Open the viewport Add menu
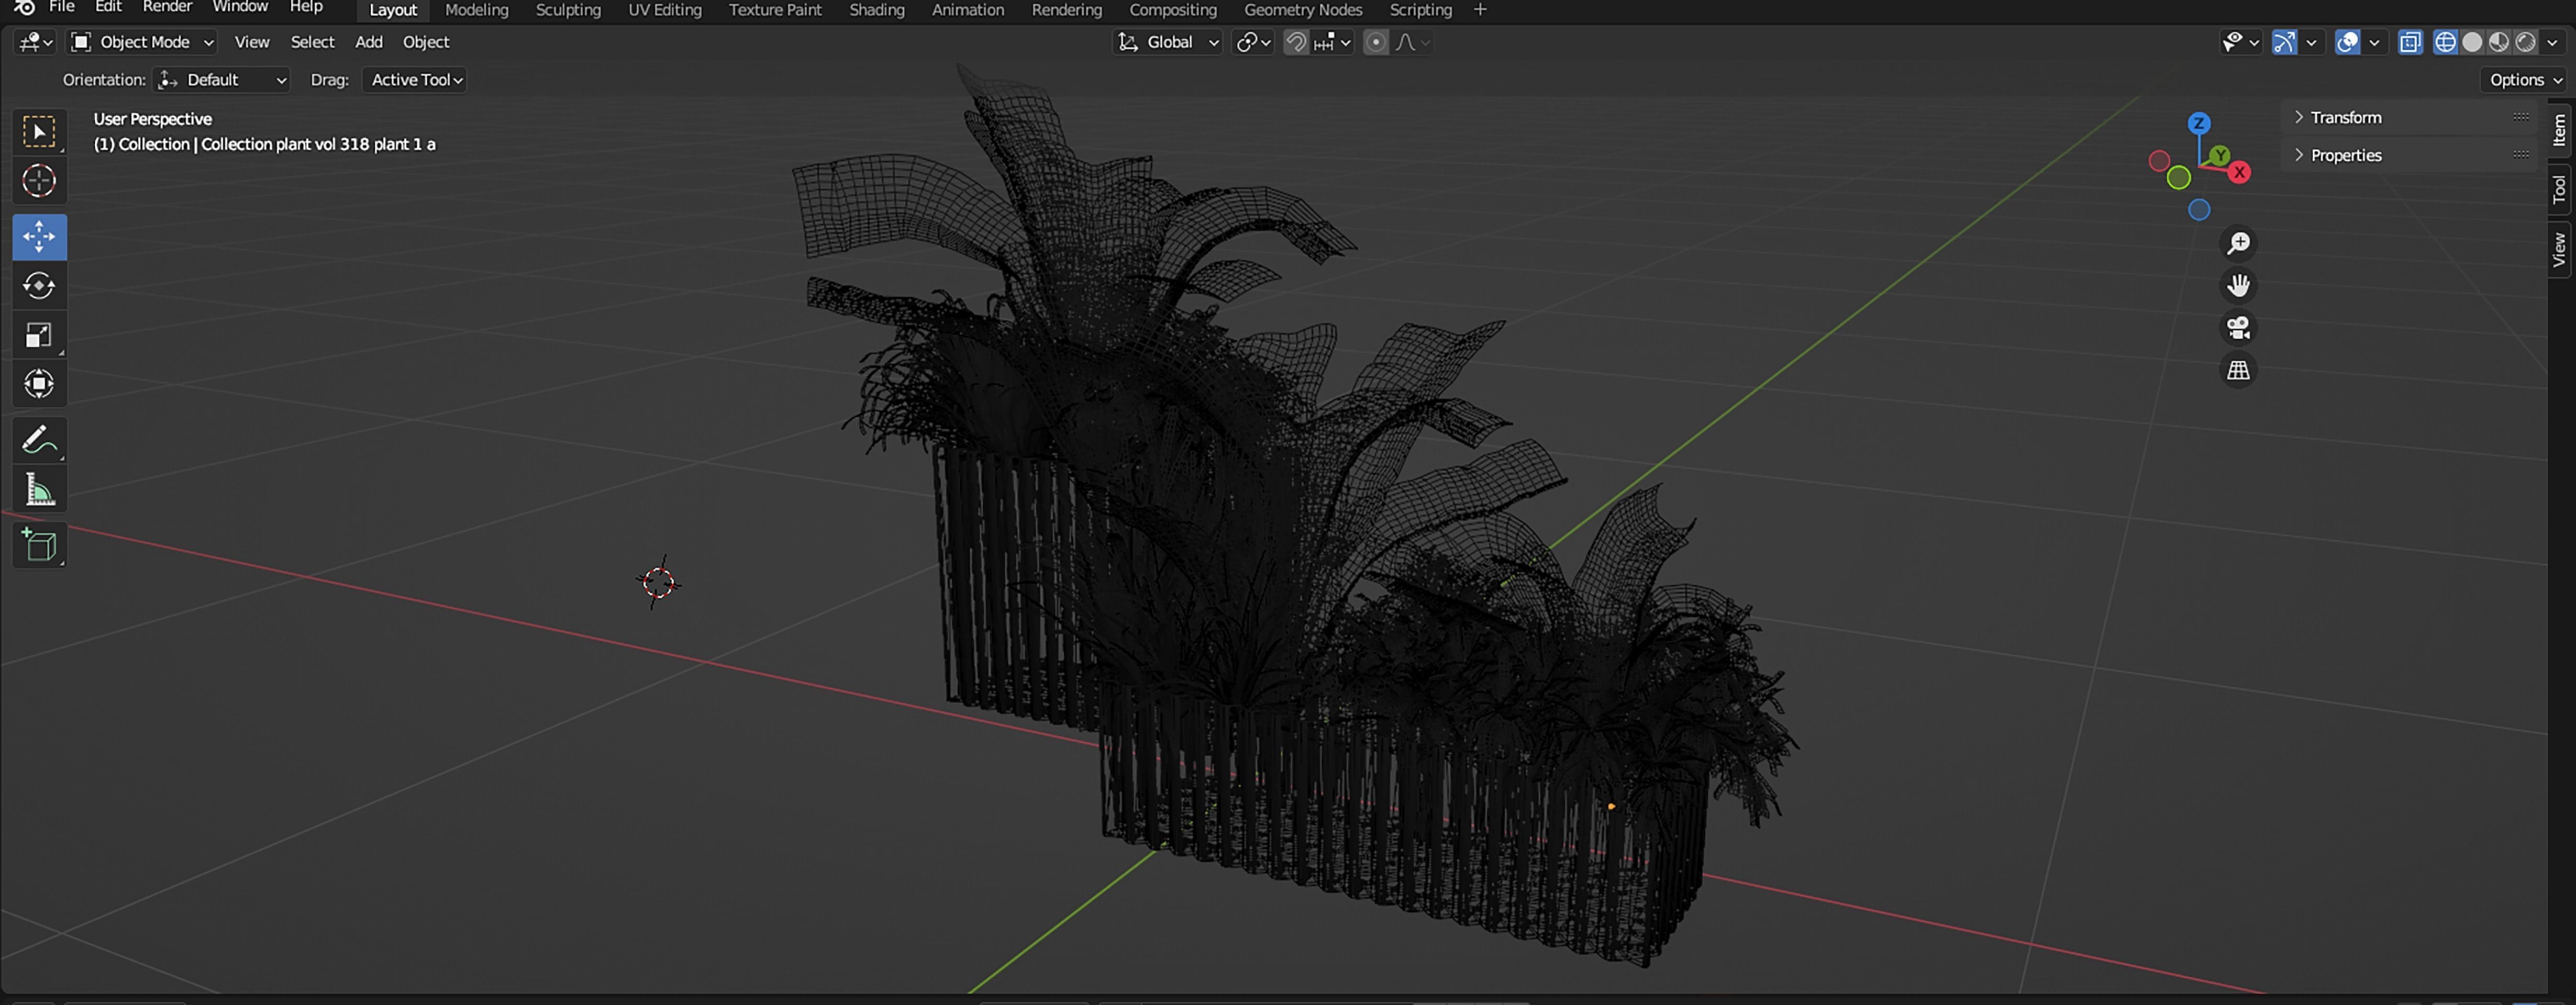 point(369,42)
